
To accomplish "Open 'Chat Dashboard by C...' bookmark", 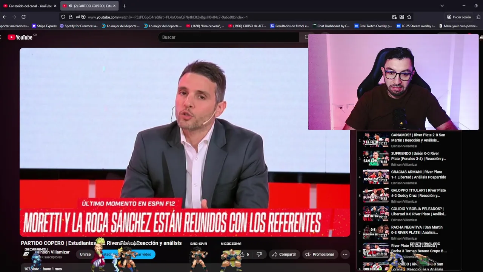I will [x=331, y=26].
